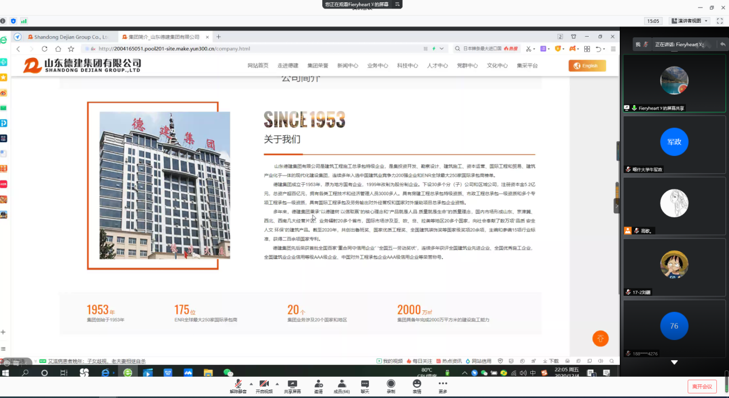Screen dimensions: 729x398
Task: Open 党群中心 in the site navigation
Action: click(467, 65)
